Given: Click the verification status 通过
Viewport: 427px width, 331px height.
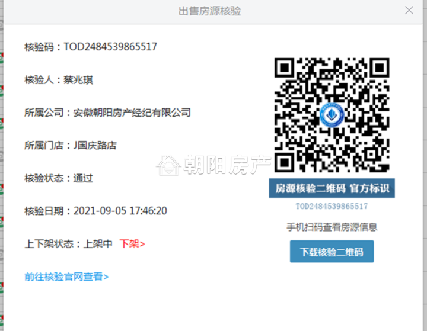Looking at the screenshot, I should coord(83,178).
